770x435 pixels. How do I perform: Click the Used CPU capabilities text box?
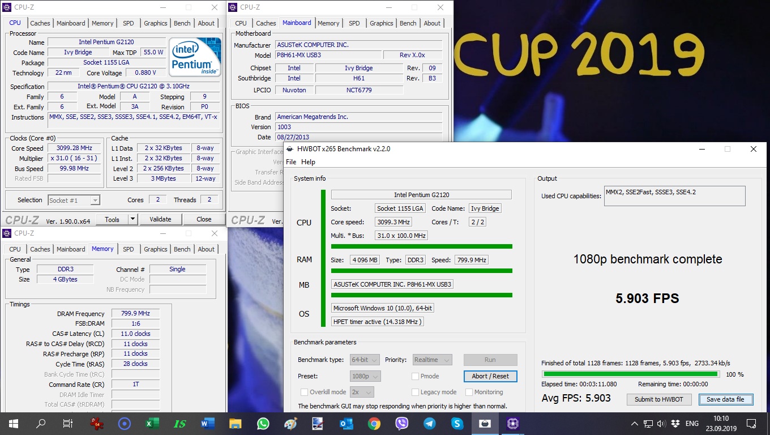675,196
